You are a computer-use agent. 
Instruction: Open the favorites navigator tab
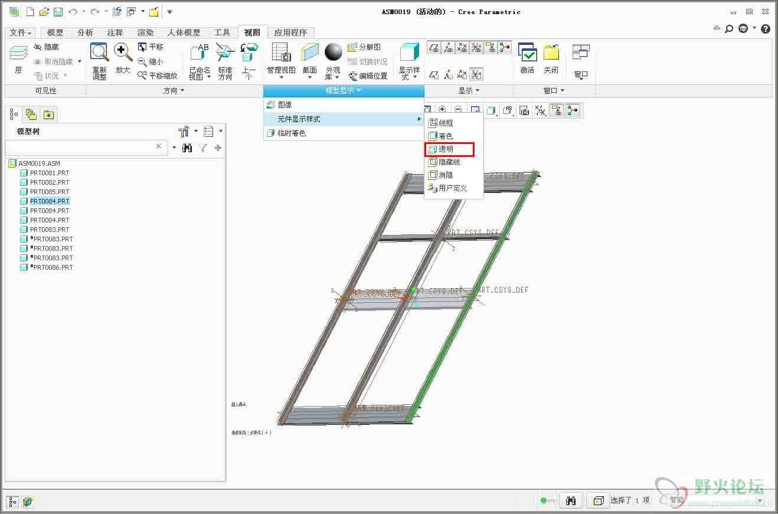[x=48, y=114]
